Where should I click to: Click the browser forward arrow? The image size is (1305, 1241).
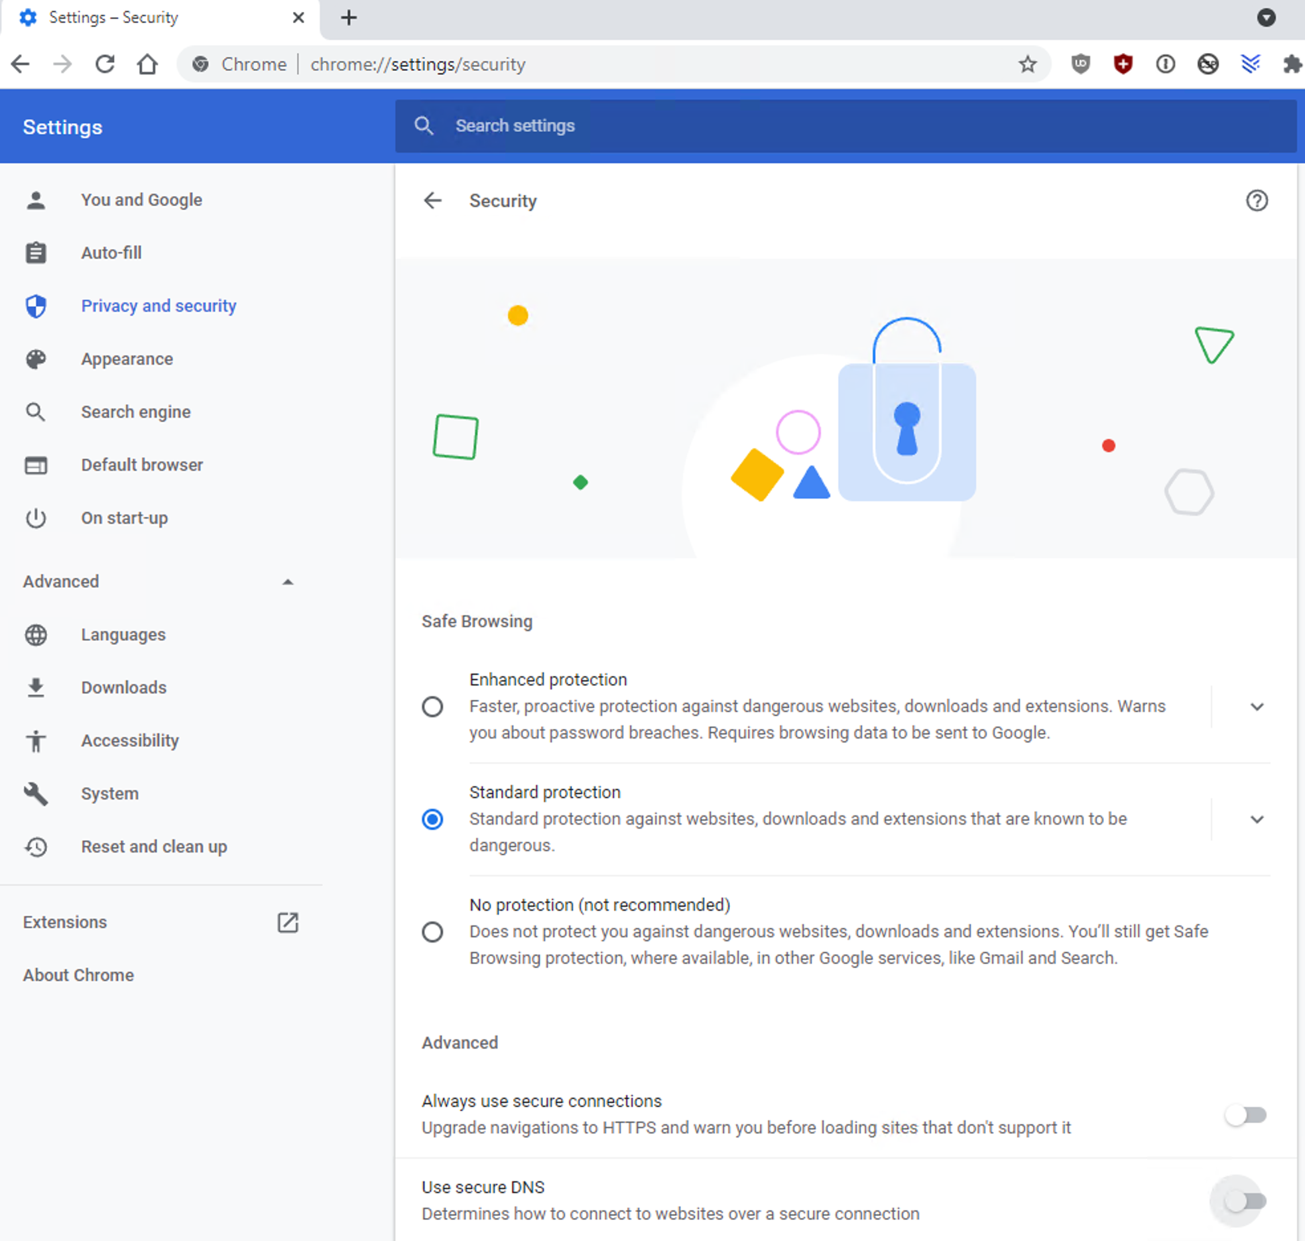coord(62,64)
